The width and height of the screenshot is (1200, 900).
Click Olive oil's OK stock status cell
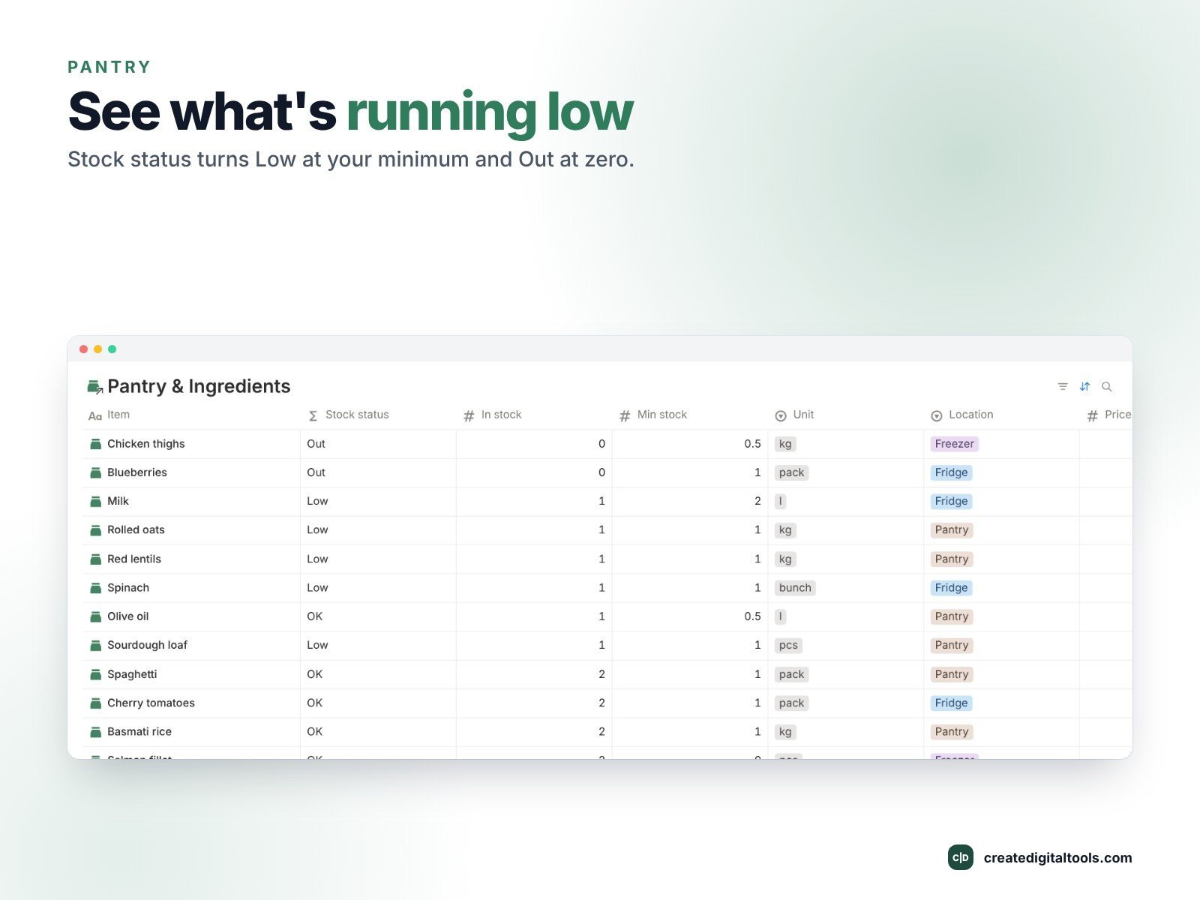tap(378, 616)
